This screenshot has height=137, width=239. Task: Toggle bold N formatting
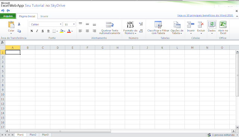[x=31, y=31]
